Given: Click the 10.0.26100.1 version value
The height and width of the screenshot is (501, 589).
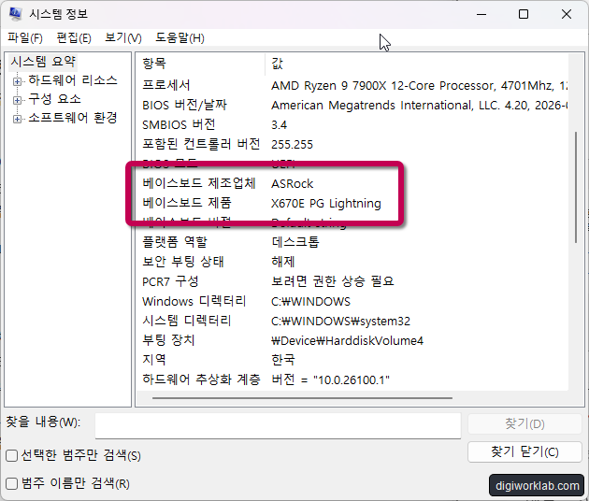Looking at the screenshot, I should [330, 379].
